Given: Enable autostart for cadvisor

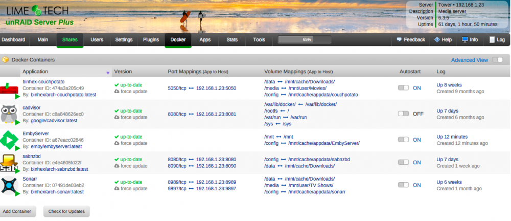Looking at the screenshot, I should point(403,114).
